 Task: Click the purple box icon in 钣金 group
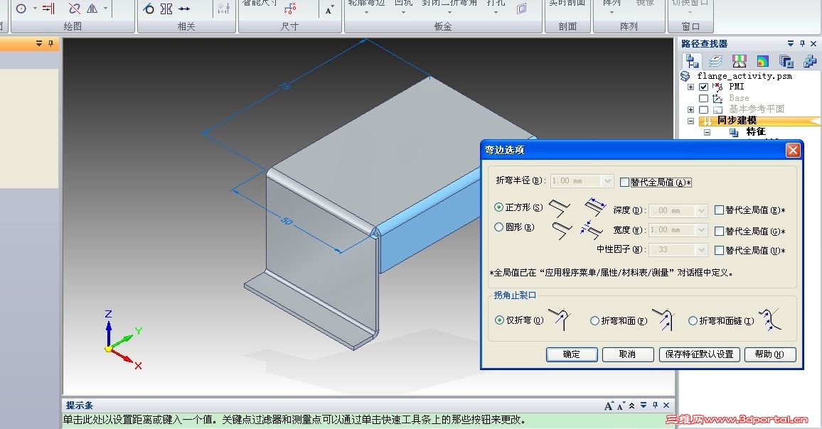[521, 9]
